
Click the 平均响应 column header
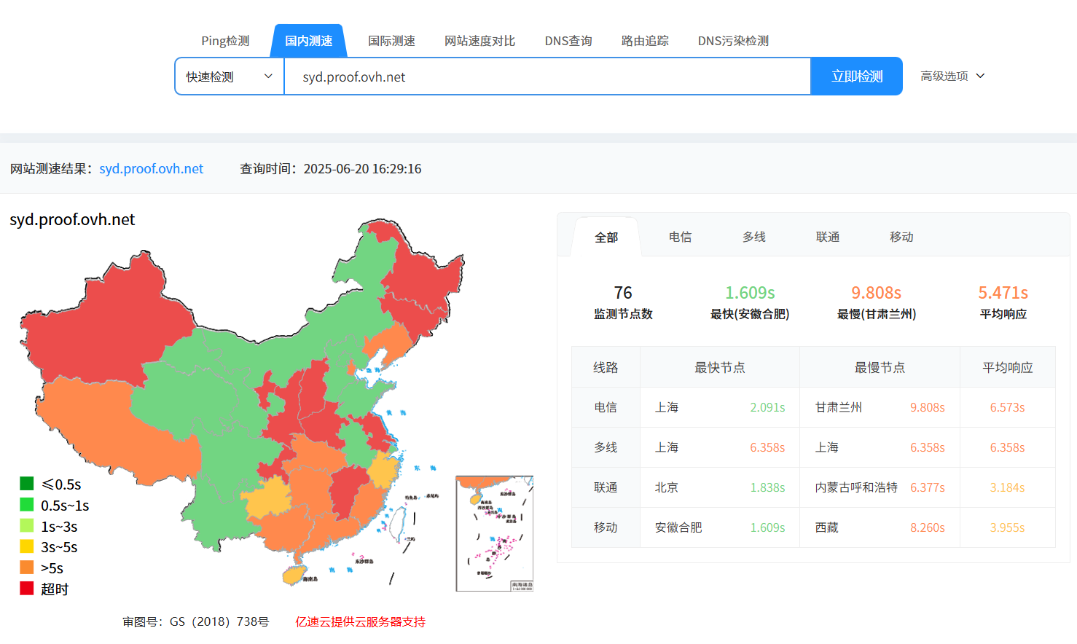tap(1008, 367)
